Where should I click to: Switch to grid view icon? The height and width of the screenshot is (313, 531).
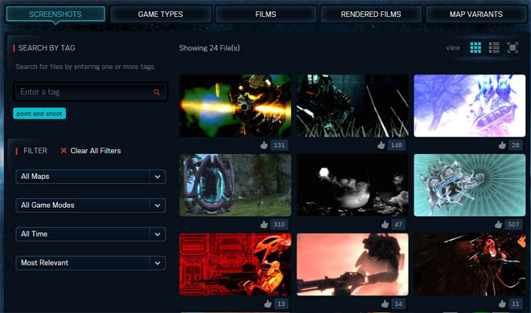[475, 47]
